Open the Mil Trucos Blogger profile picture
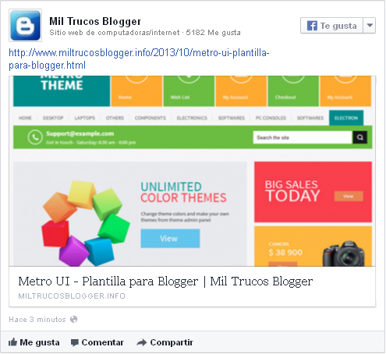This screenshot has height=354, width=386. (25, 25)
